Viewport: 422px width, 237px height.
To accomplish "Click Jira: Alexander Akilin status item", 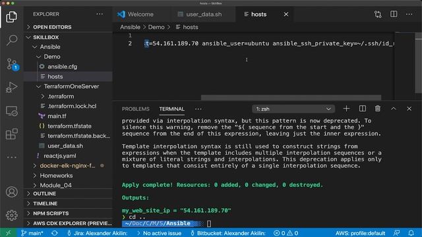I will [x=97, y=233].
